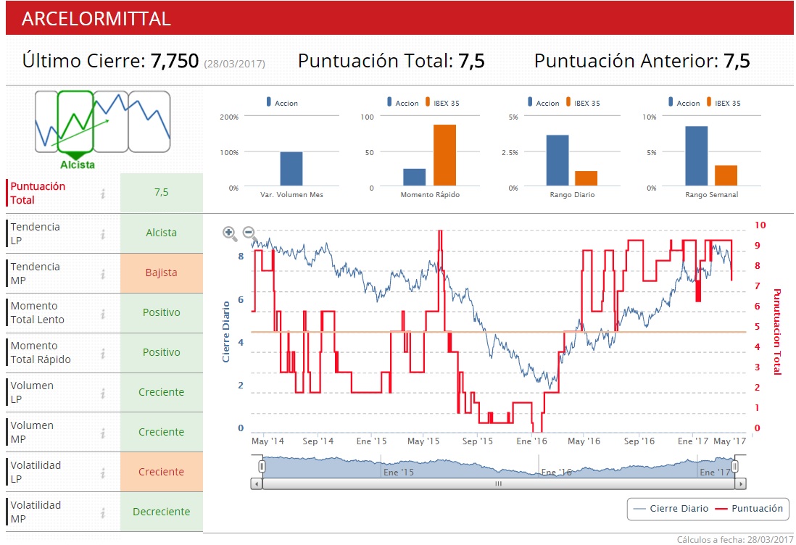Click the Volatilidad MP row label
Viewport: 796px width, 545px height.
[x=36, y=512]
